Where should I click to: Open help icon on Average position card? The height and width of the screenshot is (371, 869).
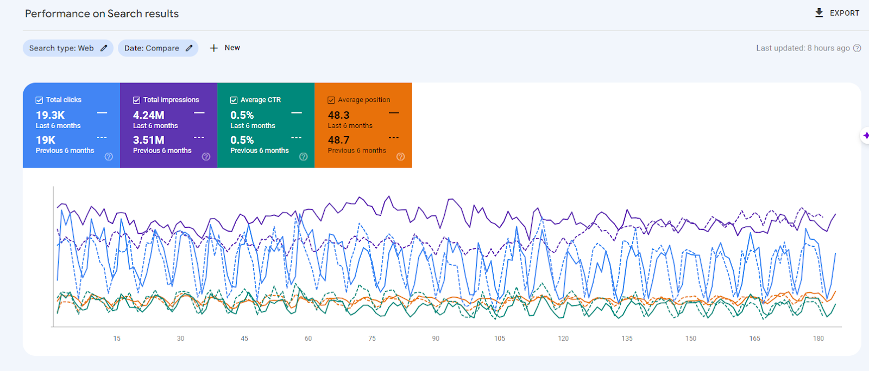point(400,157)
